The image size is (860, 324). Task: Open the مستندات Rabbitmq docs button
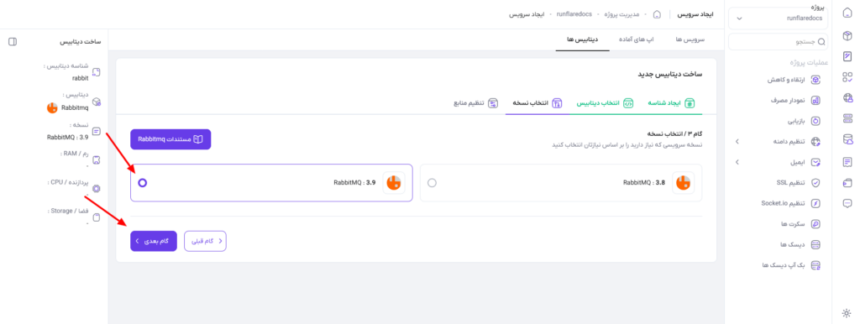[x=170, y=139]
